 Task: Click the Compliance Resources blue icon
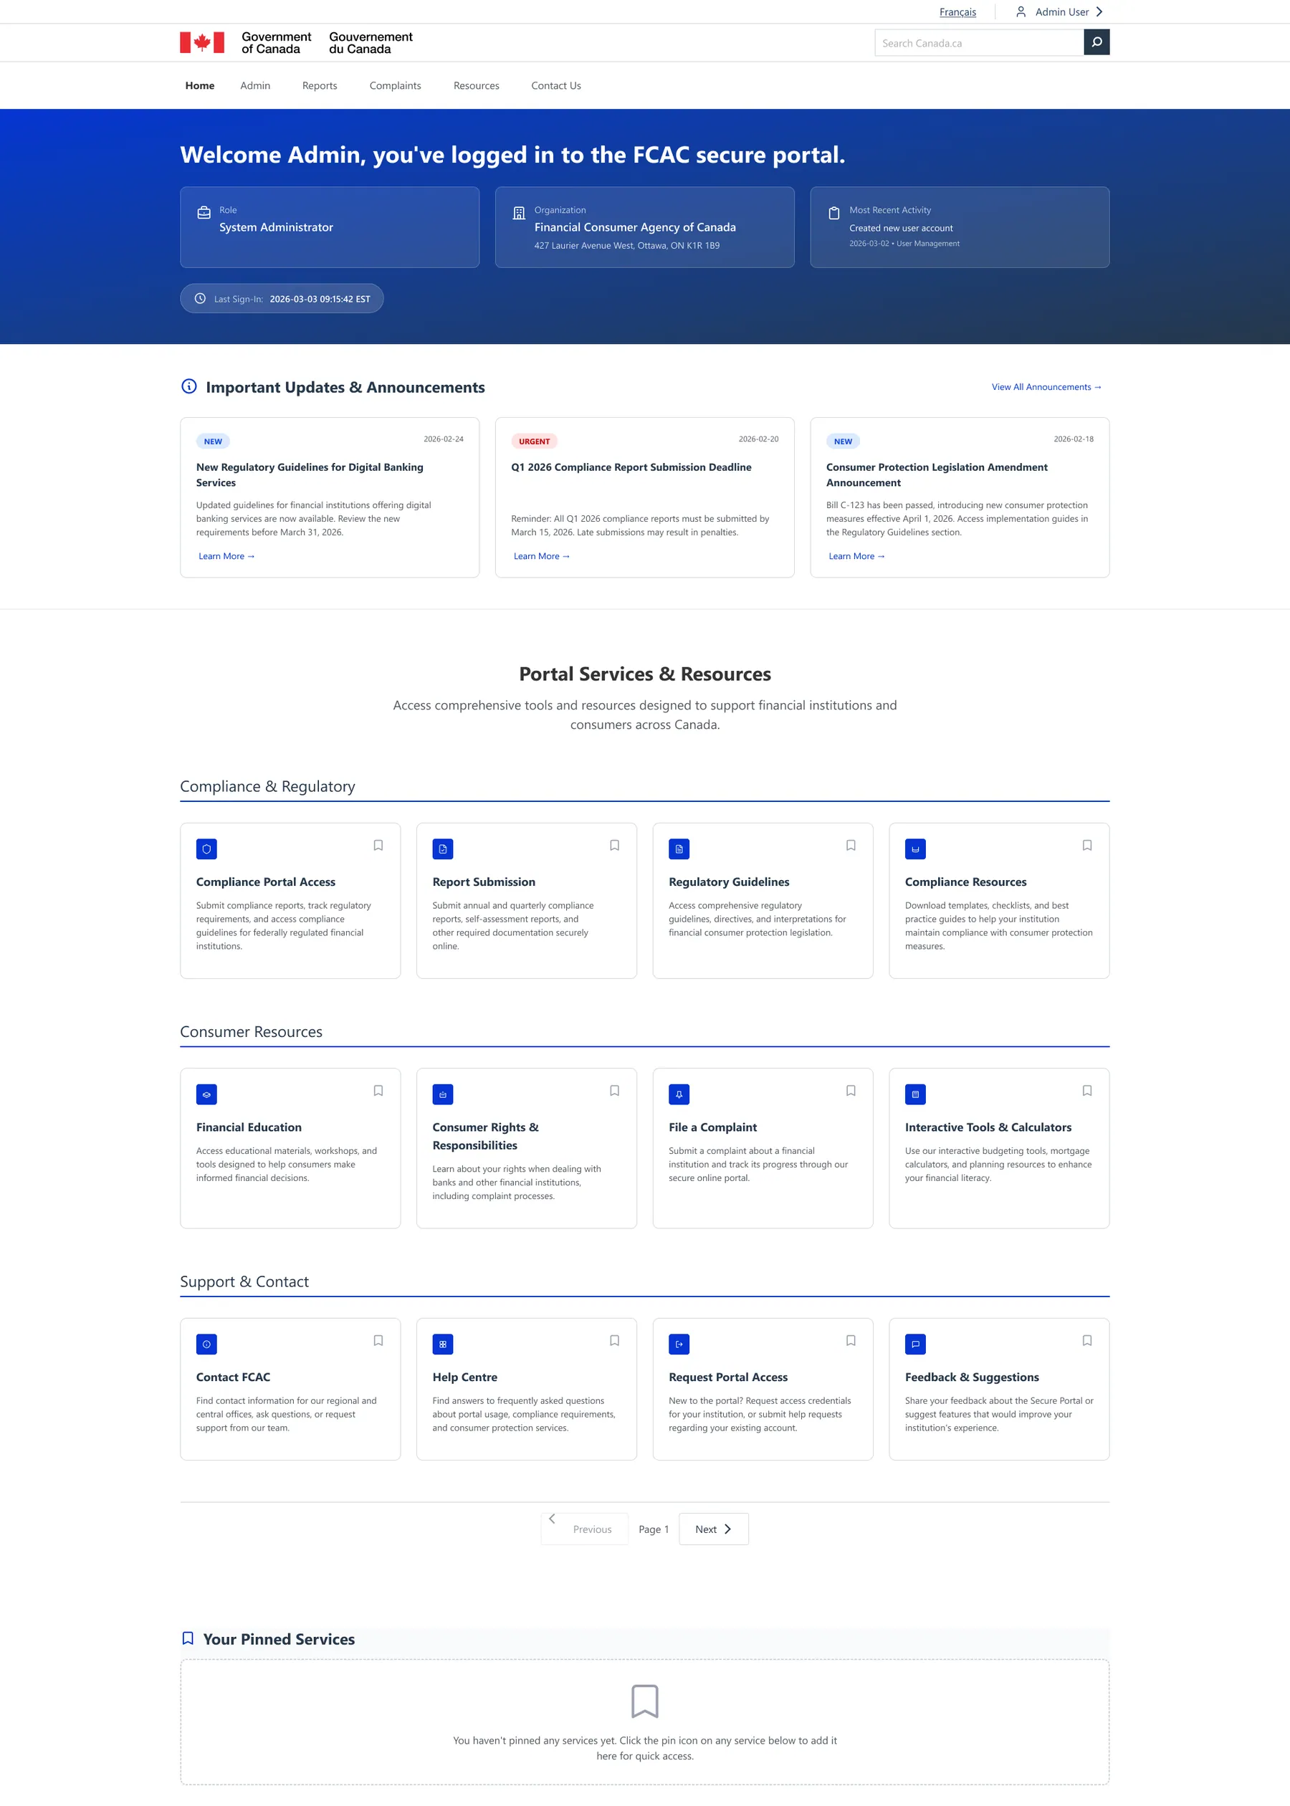point(915,849)
